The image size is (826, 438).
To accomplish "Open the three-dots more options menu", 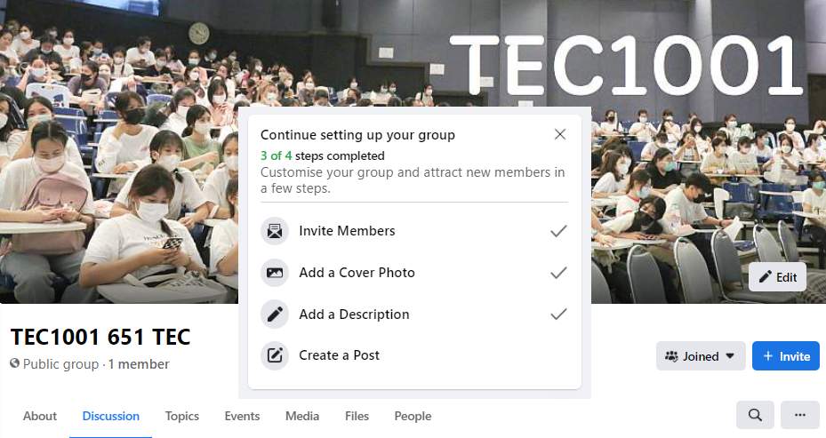I will [799, 415].
